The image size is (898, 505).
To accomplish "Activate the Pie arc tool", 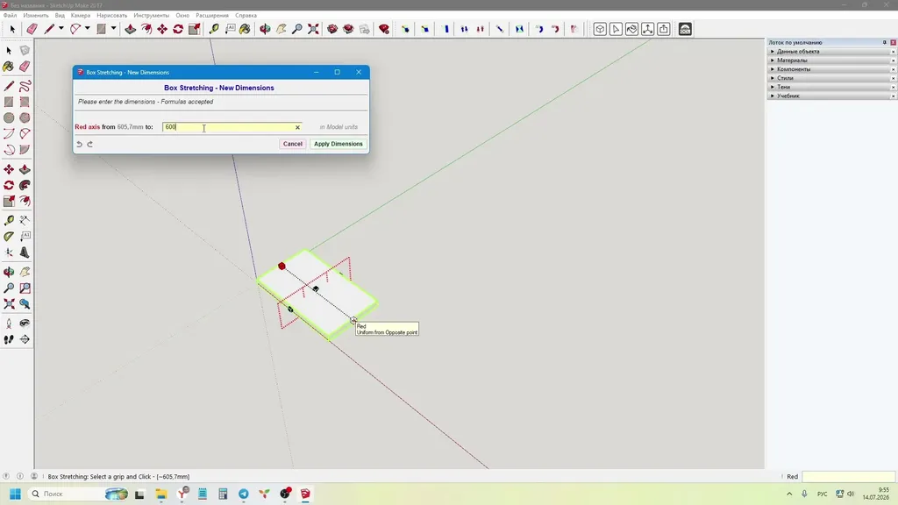I will [25, 149].
